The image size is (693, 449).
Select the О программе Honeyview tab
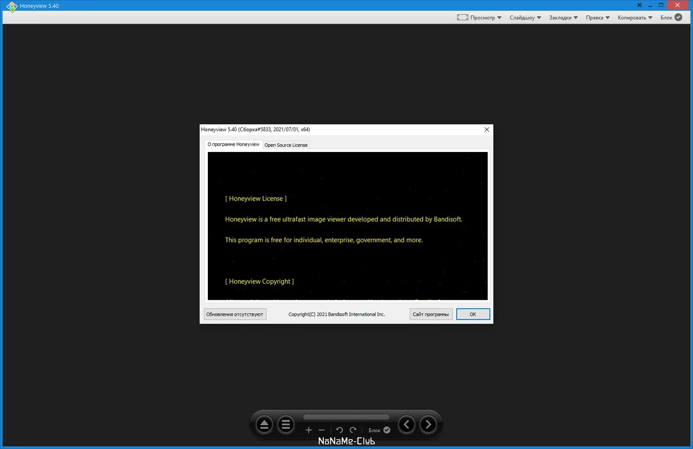click(x=233, y=144)
